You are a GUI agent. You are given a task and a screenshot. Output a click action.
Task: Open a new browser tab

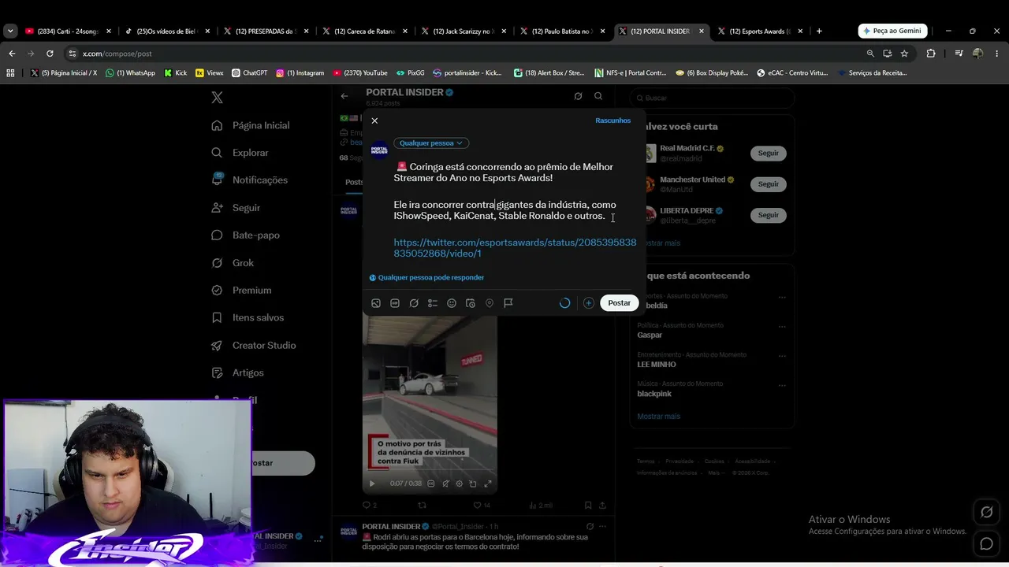click(819, 31)
